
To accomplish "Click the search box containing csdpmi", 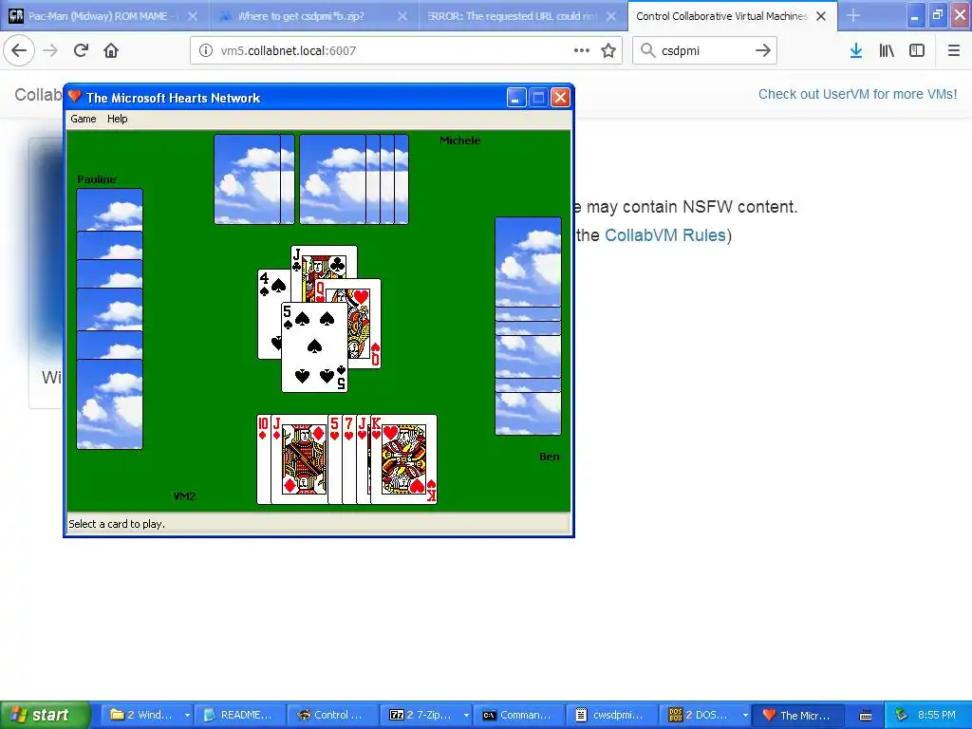I will (x=704, y=51).
